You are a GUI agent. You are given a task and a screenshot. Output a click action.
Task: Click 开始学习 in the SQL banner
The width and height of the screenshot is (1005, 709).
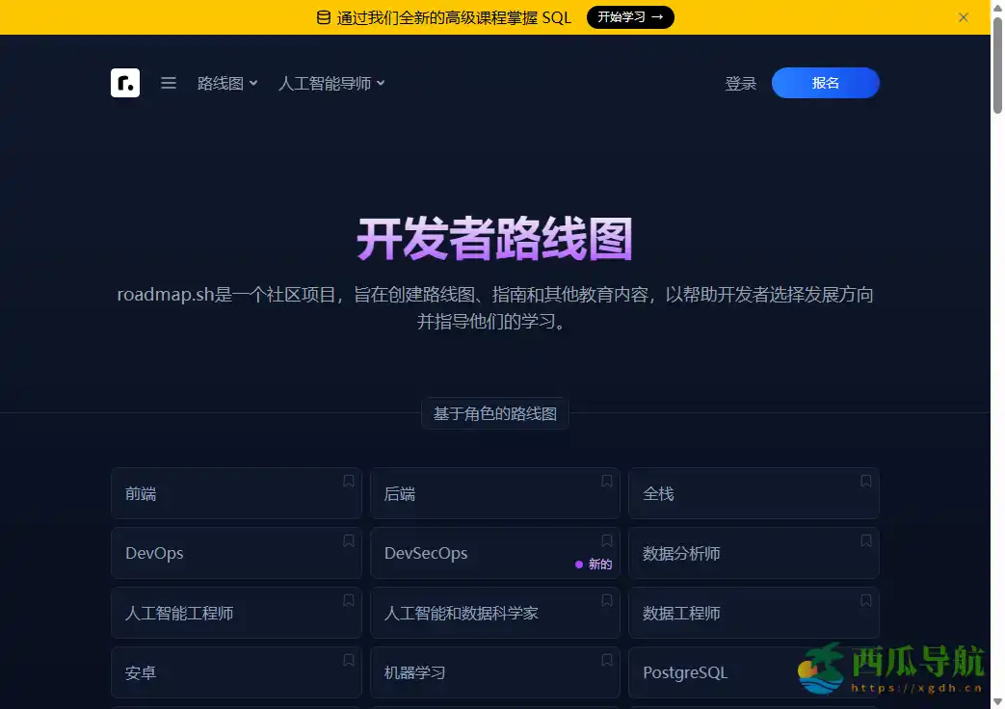tap(630, 17)
